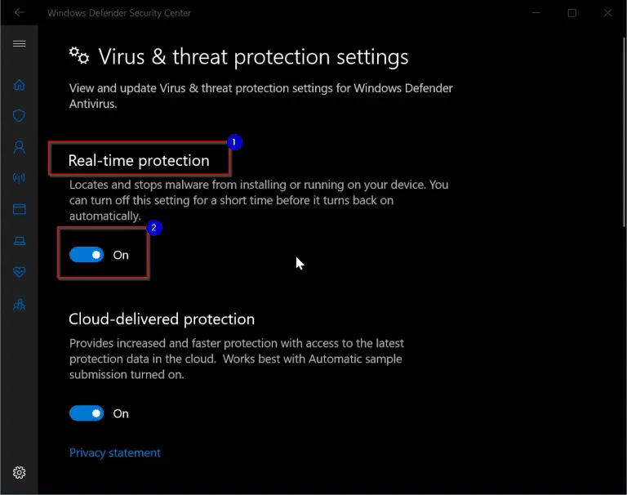Viewport: 627px width, 495px height.
Task: Expand the hamburger navigation menu
Action: [20, 43]
